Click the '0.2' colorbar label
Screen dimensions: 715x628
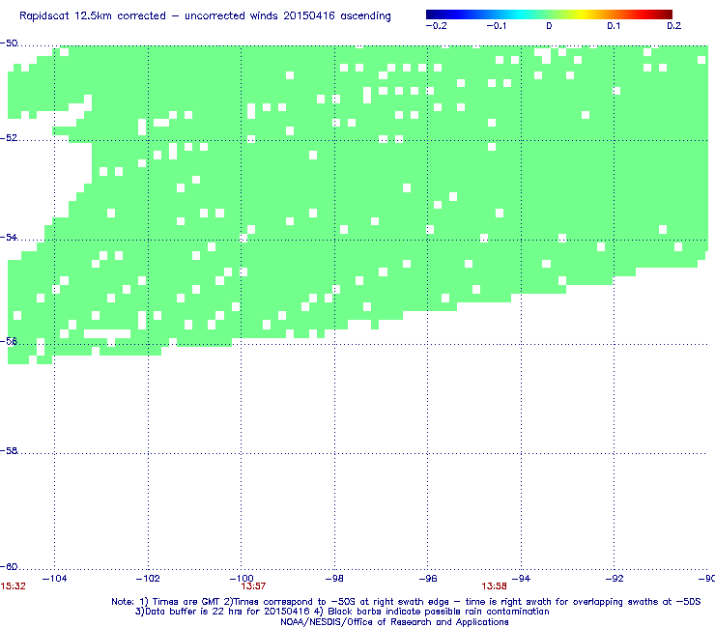(674, 26)
